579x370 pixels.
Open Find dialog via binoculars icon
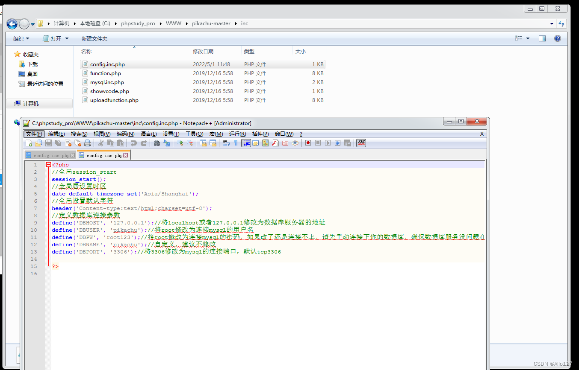pyautogui.click(x=158, y=143)
